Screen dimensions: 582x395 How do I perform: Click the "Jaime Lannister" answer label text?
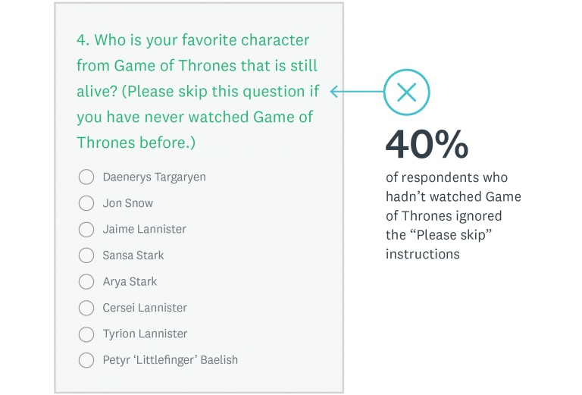[x=144, y=229]
